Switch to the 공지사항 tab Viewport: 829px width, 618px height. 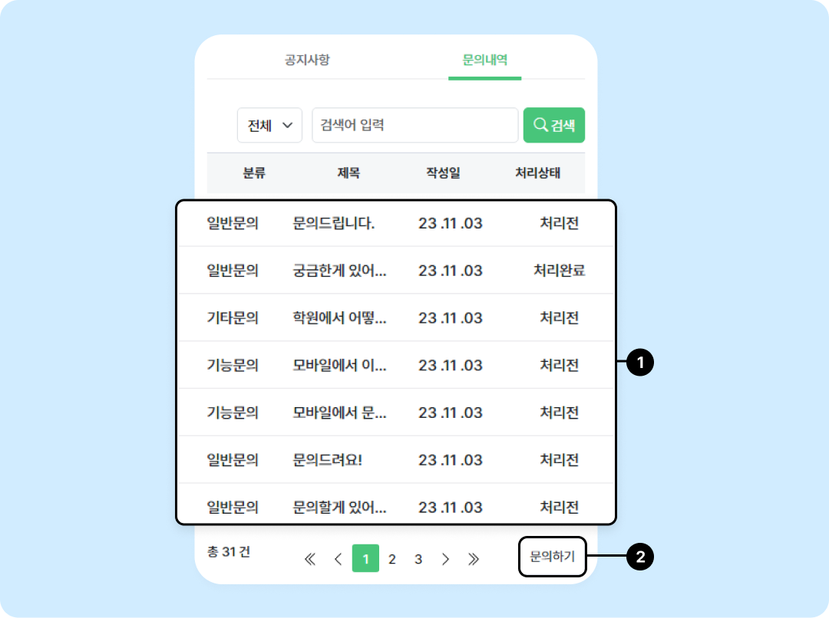(307, 60)
